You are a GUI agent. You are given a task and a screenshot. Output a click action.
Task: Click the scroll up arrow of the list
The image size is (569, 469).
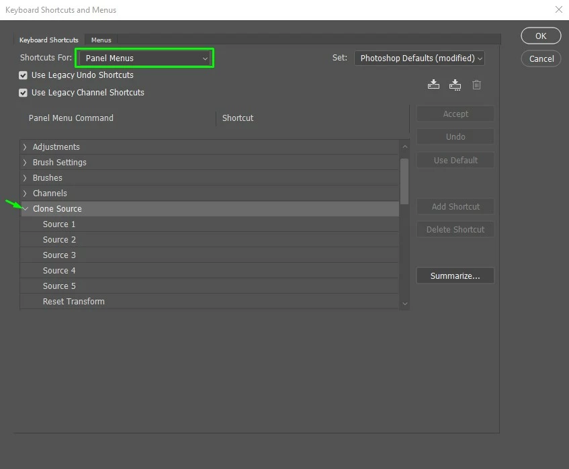[404, 146]
